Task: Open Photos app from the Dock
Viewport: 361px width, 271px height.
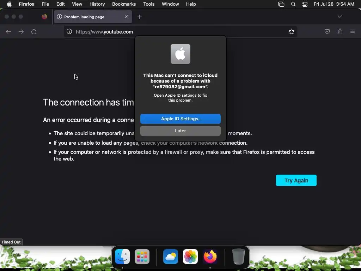Action: pyautogui.click(x=190, y=257)
